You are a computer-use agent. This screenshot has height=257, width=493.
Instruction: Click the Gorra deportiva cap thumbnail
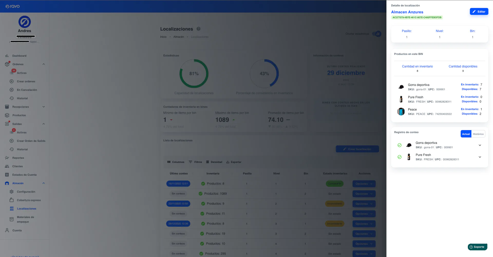[x=401, y=87]
